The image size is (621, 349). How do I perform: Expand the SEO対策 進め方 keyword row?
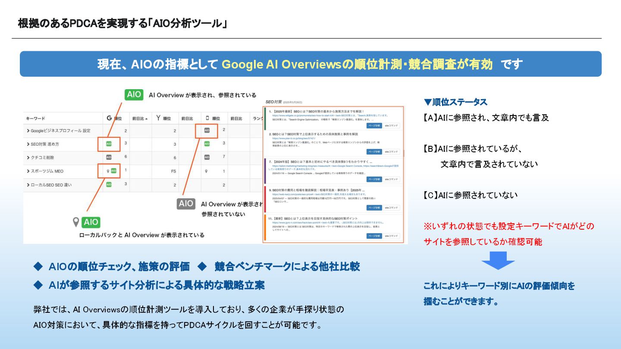tap(28, 144)
